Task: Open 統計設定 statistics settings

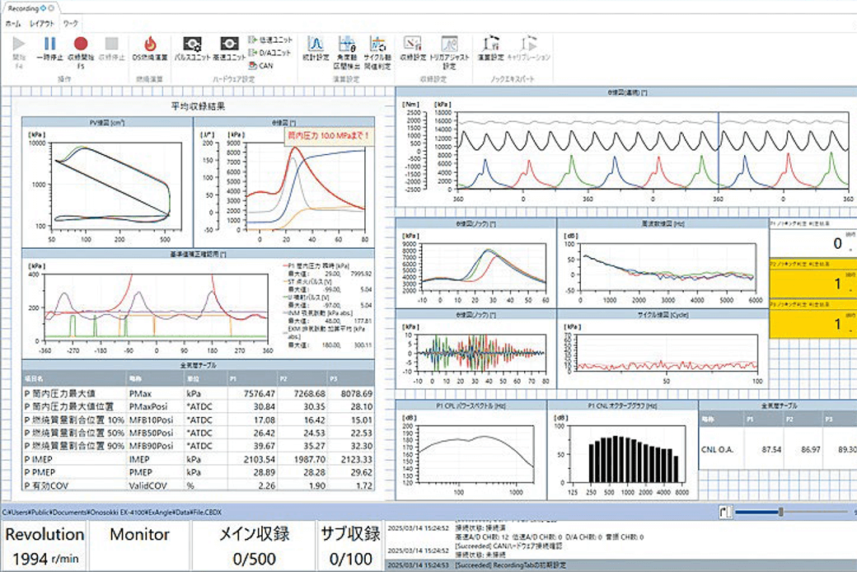Action: click(315, 49)
